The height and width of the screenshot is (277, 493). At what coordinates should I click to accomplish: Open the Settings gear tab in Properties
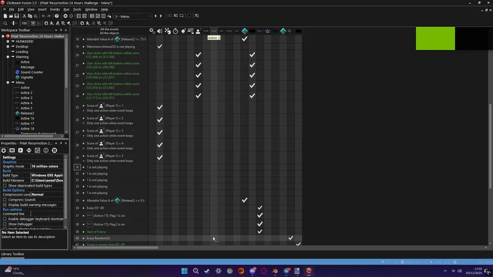[4, 151]
